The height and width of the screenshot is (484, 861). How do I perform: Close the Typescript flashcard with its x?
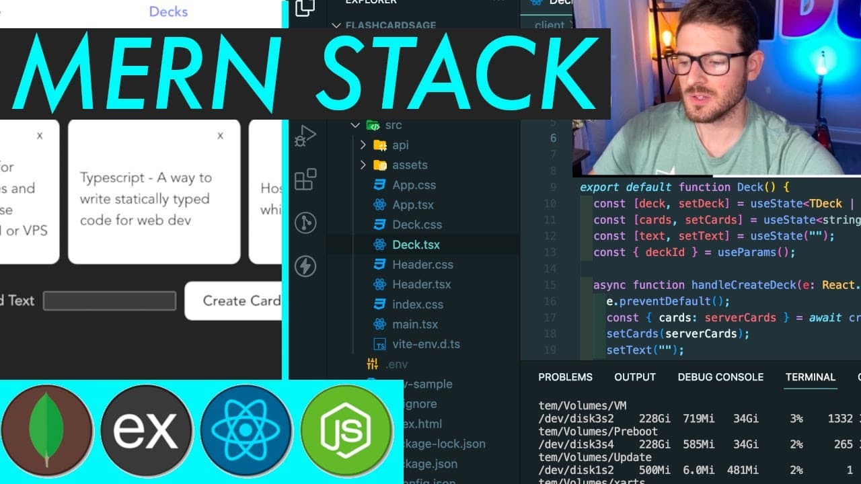[220, 136]
